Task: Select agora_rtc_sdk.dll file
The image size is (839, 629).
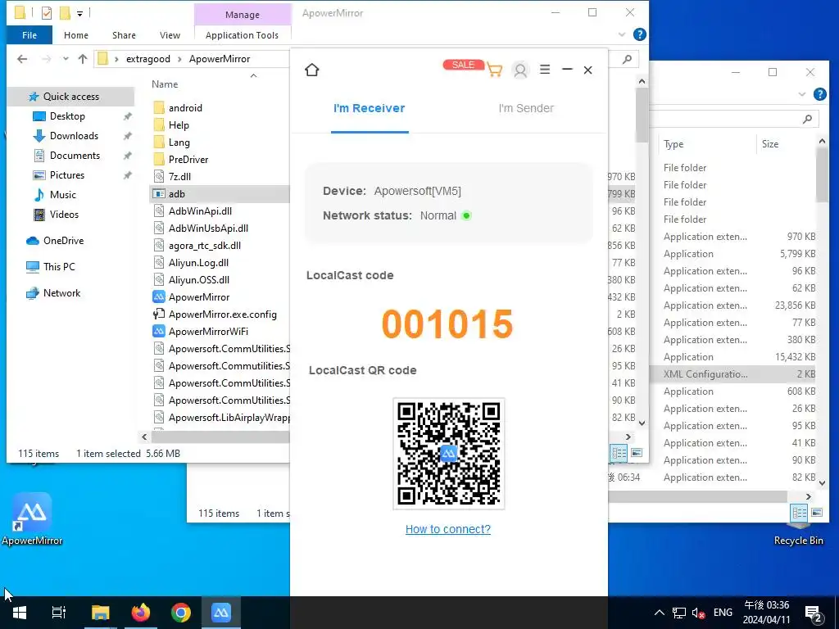Action: (x=204, y=246)
